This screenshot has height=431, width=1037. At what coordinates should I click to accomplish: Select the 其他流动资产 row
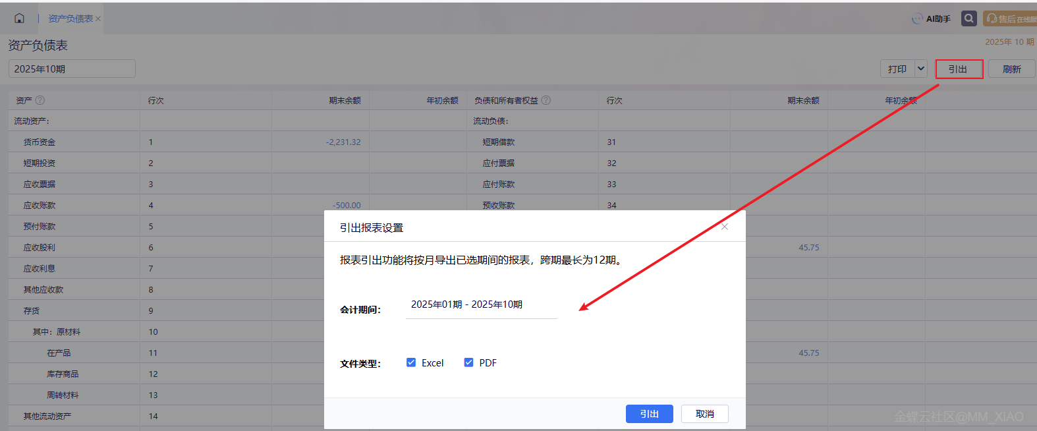point(47,417)
